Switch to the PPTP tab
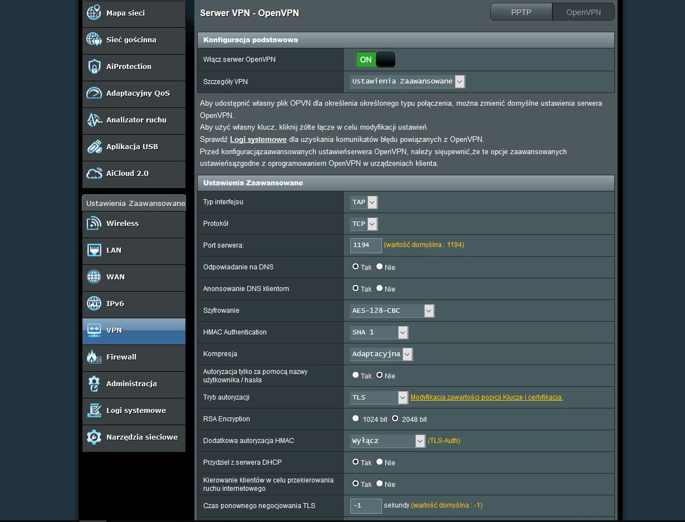Viewport: 685px width, 522px height. click(521, 12)
